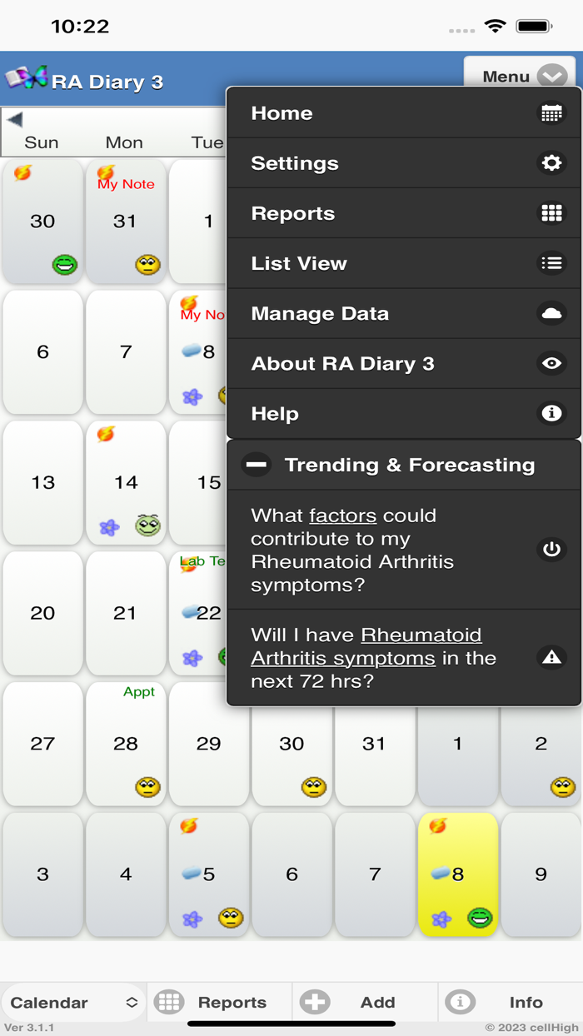
Task: Open Home via its calendar icon
Action: click(551, 112)
